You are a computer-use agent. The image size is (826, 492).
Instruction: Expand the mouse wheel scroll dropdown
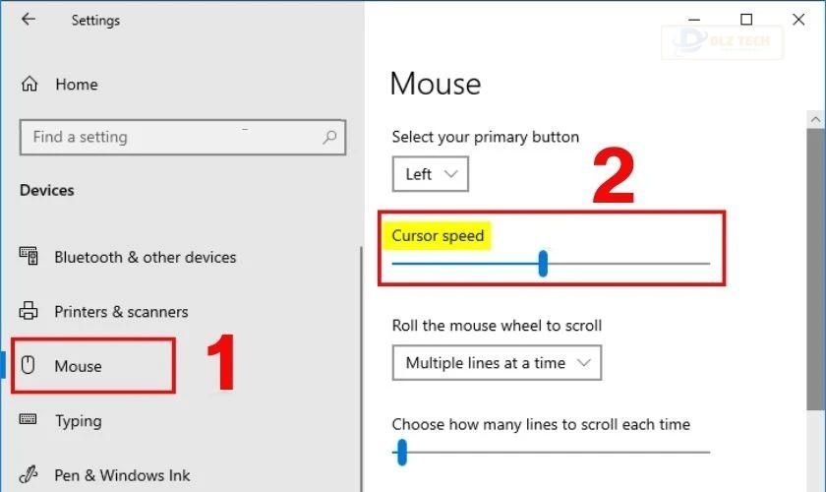(496, 363)
